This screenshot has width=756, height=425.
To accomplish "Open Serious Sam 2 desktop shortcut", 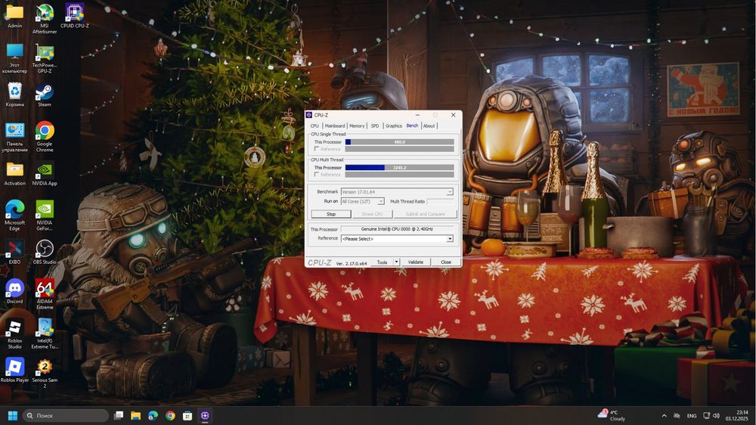I will pos(45,374).
